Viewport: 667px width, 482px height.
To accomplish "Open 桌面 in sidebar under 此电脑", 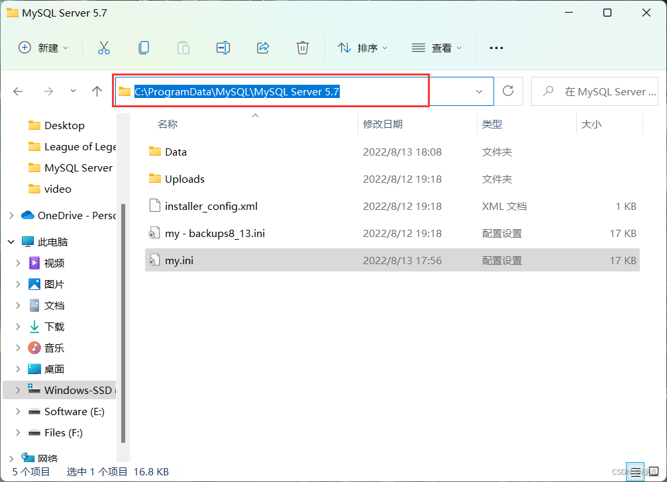I will tap(46, 369).
